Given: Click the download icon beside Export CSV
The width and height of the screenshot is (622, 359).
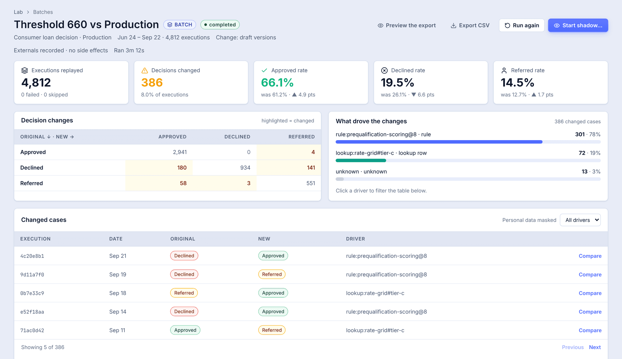Looking at the screenshot, I should [453, 26].
